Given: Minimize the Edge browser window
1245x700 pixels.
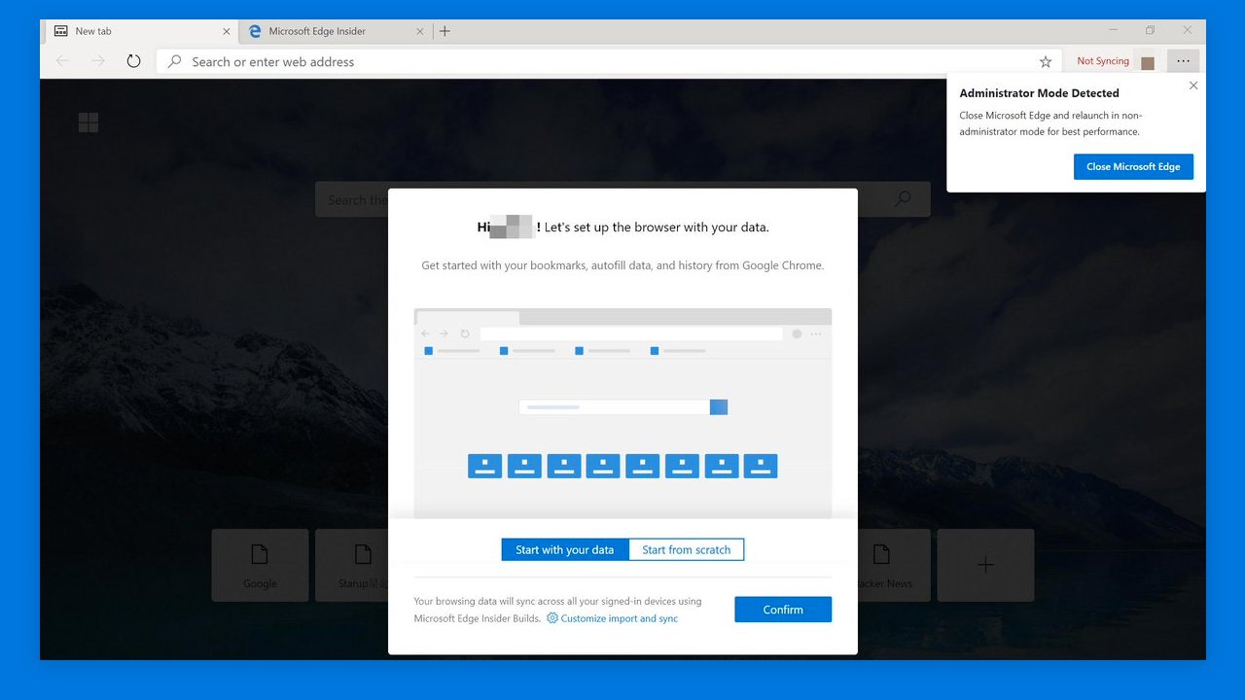Looking at the screenshot, I should click(x=1114, y=30).
